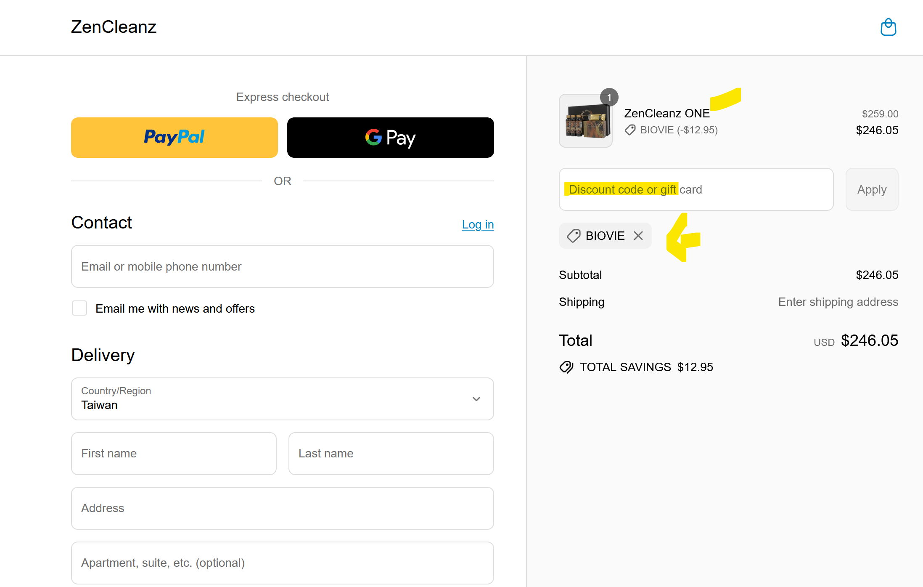The width and height of the screenshot is (923, 587).
Task: Click the Total Savings tag icon
Action: (x=566, y=367)
